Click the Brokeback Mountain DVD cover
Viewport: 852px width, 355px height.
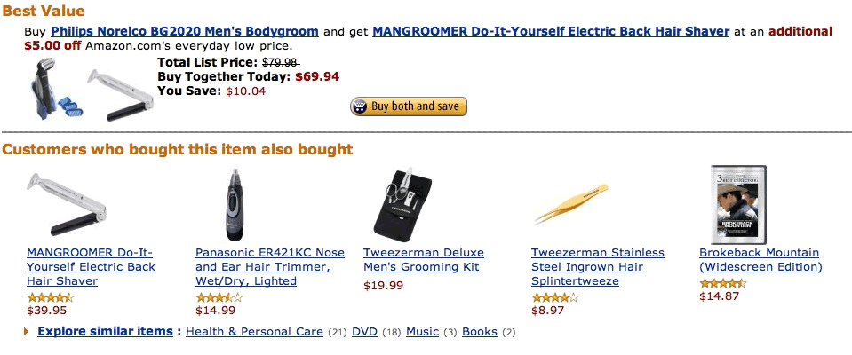click(x=738, y=204)
